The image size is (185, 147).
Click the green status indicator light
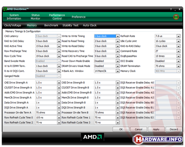click(176, 17)
